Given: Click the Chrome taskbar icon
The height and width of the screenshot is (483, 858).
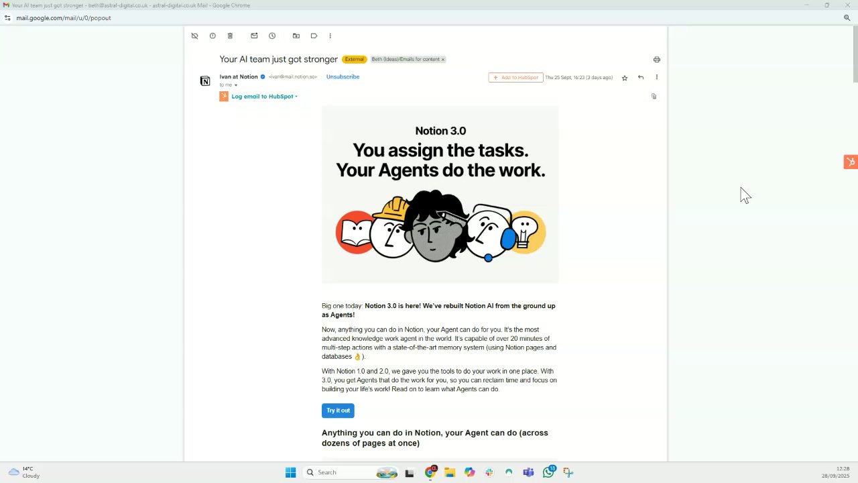Looking at the screenshot, I should click(x=430, y=472).
